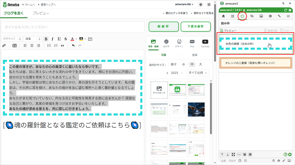The height and width of the screenshot is (165, 295).
Task: Open the amecare-bb account dropdown
Action: pyautogui.click(x=184, y=4)
